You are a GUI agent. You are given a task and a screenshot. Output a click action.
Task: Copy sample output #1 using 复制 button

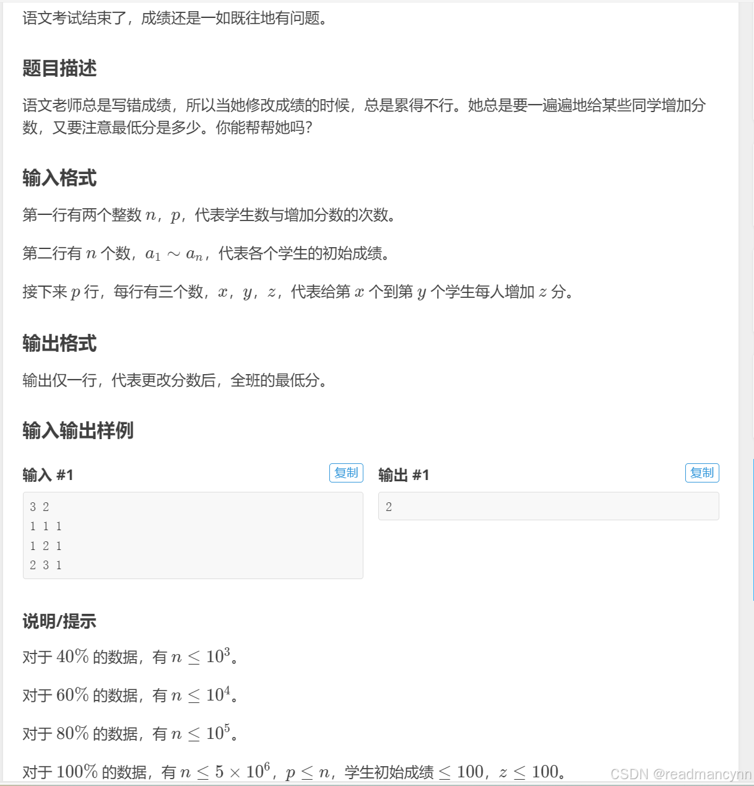702,473
